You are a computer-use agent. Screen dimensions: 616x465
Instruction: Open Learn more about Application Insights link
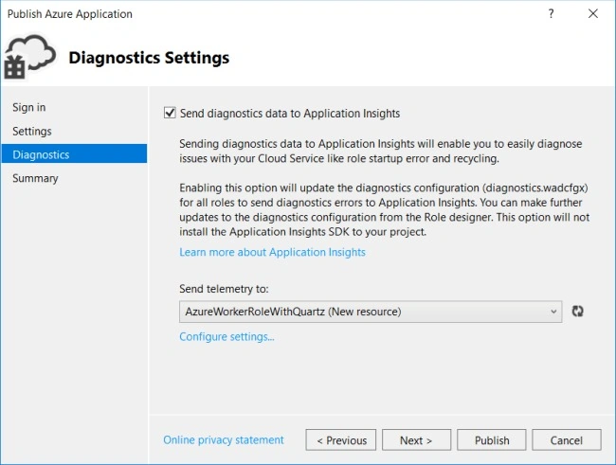272,252
